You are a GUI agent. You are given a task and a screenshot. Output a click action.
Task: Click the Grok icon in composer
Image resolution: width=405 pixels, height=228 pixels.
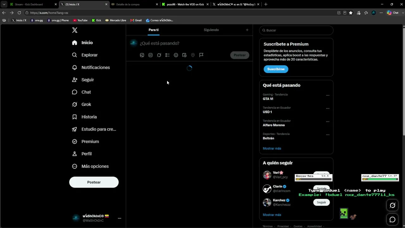pos(159,55)
